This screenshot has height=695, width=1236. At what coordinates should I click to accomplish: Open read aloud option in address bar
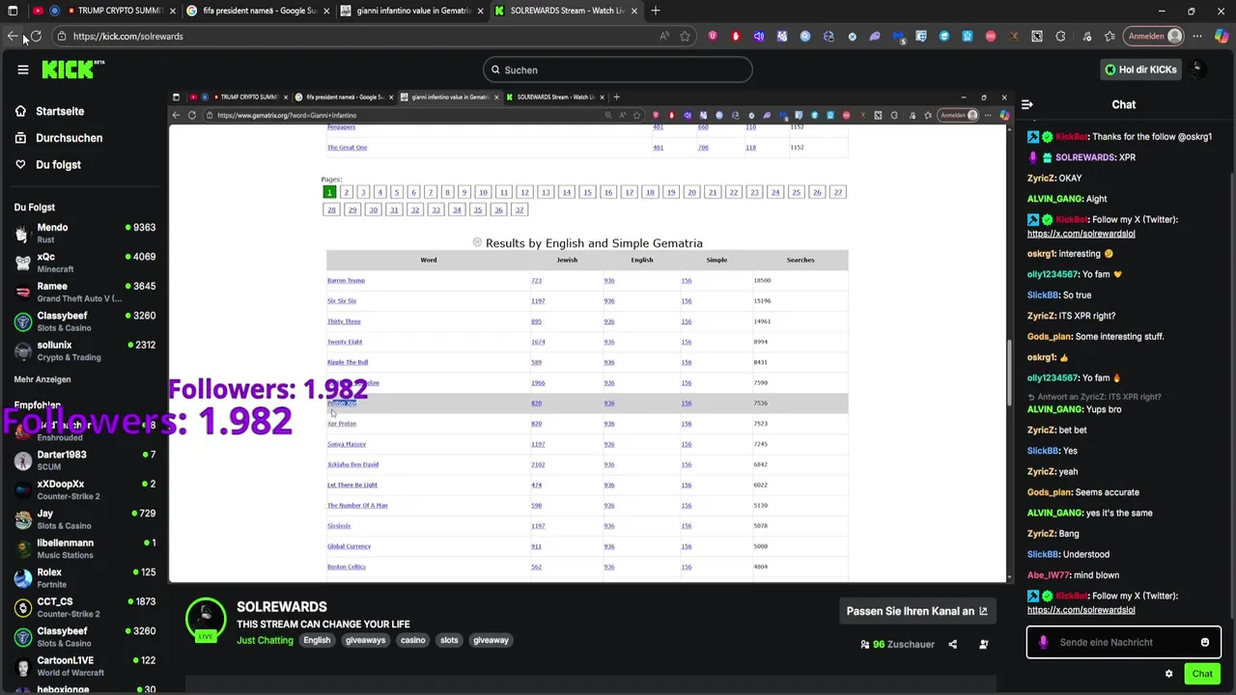pos(664,36)
